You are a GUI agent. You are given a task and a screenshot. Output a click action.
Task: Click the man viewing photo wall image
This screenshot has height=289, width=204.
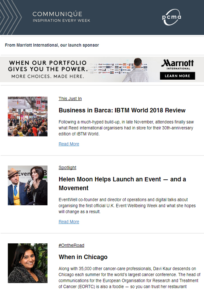(x=136, y=69)
